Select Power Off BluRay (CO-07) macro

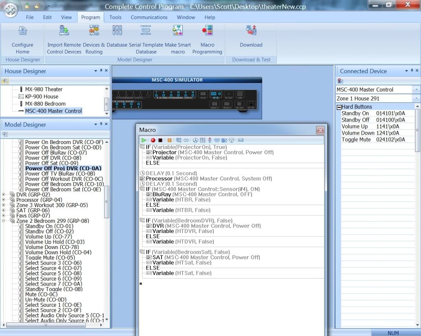tap(56, 153)
